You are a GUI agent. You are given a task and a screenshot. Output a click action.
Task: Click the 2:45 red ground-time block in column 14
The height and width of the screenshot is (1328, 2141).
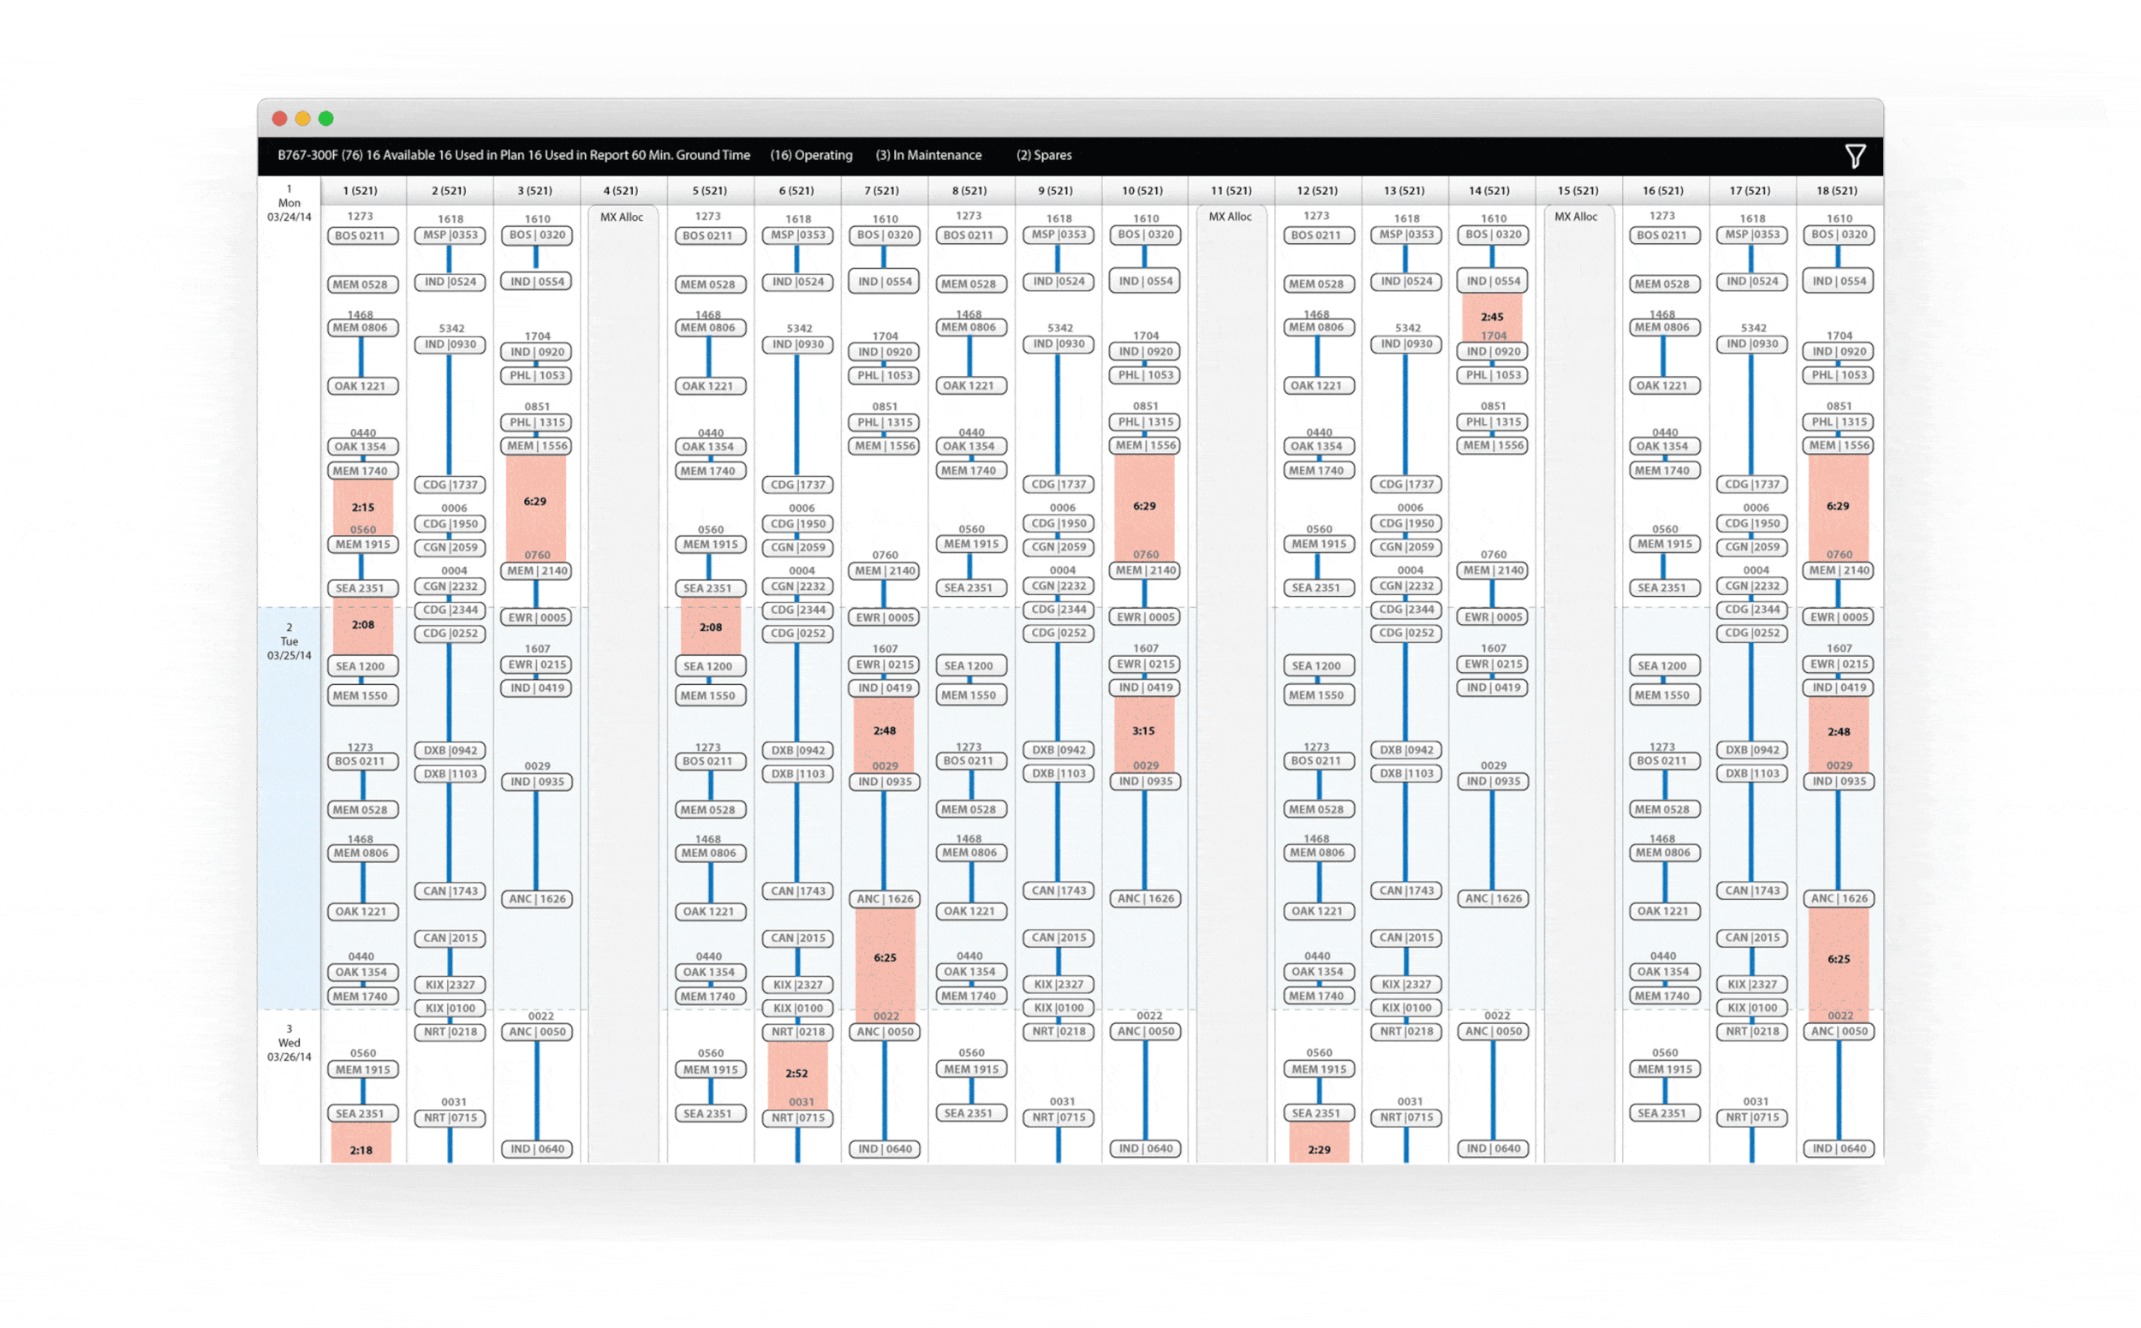[1492, 317]
